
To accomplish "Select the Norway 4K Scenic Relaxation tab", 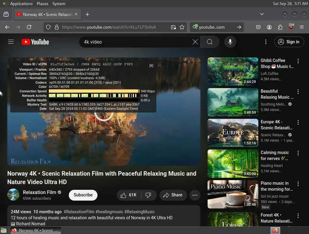I will pyautogui.click(x=47, y=14).
